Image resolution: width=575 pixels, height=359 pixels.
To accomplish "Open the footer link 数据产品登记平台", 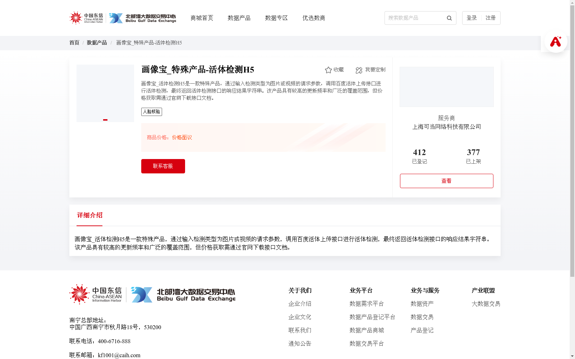I will (372, 317).
